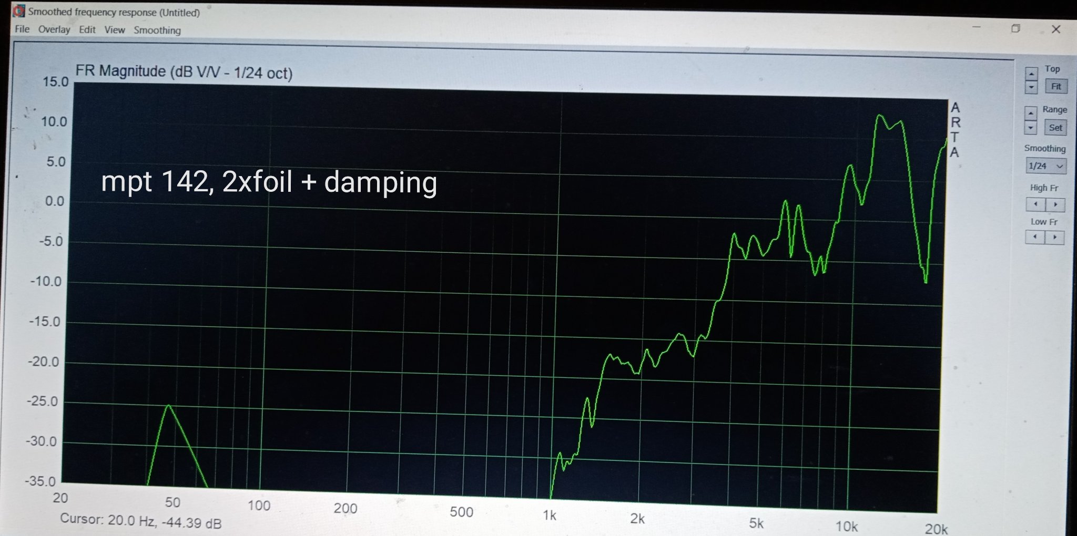
Task: Click the 1k frequency axis label
Action: tap(550, 516)
